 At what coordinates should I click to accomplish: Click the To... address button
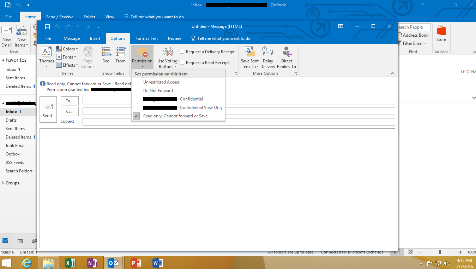pyautogui.click(x=70, y=101)
